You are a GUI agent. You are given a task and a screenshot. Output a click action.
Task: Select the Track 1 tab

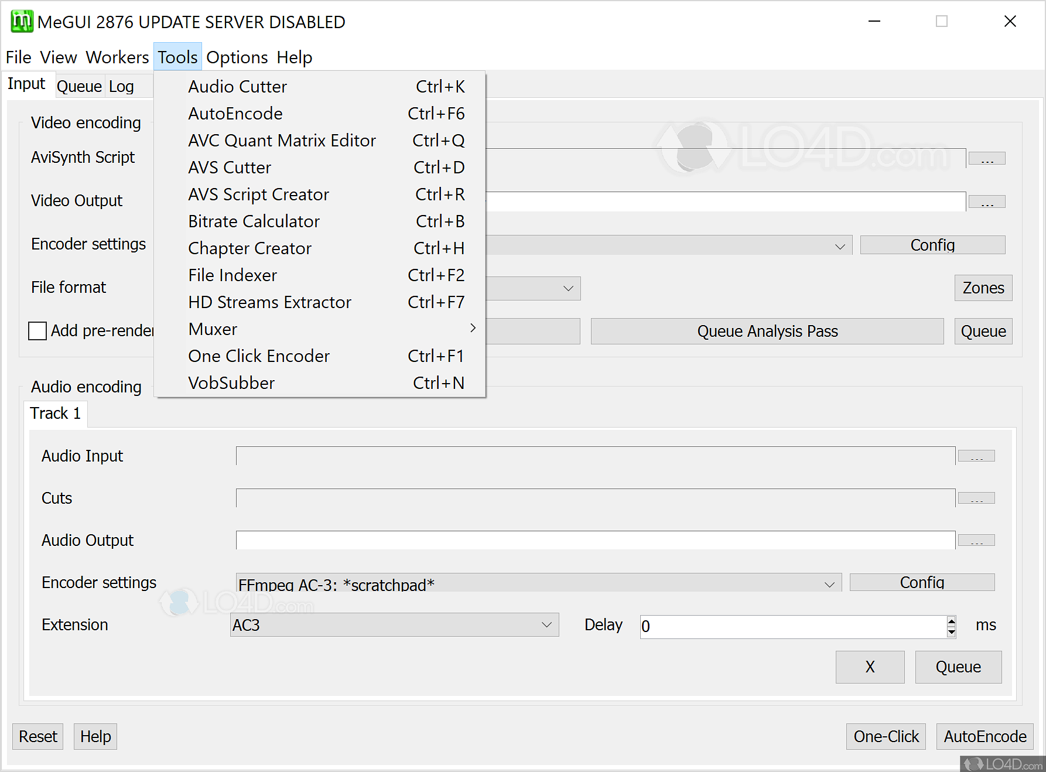coord(55,413)
